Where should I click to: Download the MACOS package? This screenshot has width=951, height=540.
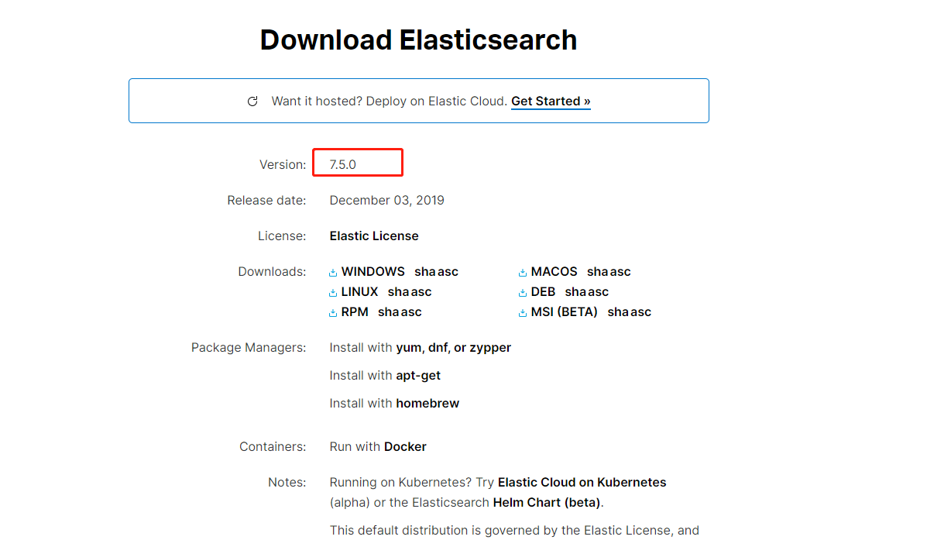pos(554,272)
